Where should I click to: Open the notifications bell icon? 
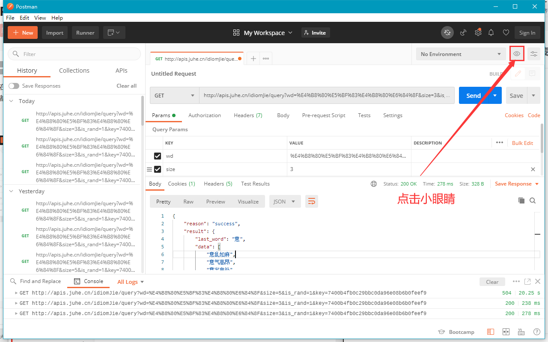(x=491, y=32)
